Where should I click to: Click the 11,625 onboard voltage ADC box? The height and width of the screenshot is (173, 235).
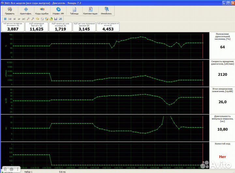pyautogui.click(x=36, y=27)
